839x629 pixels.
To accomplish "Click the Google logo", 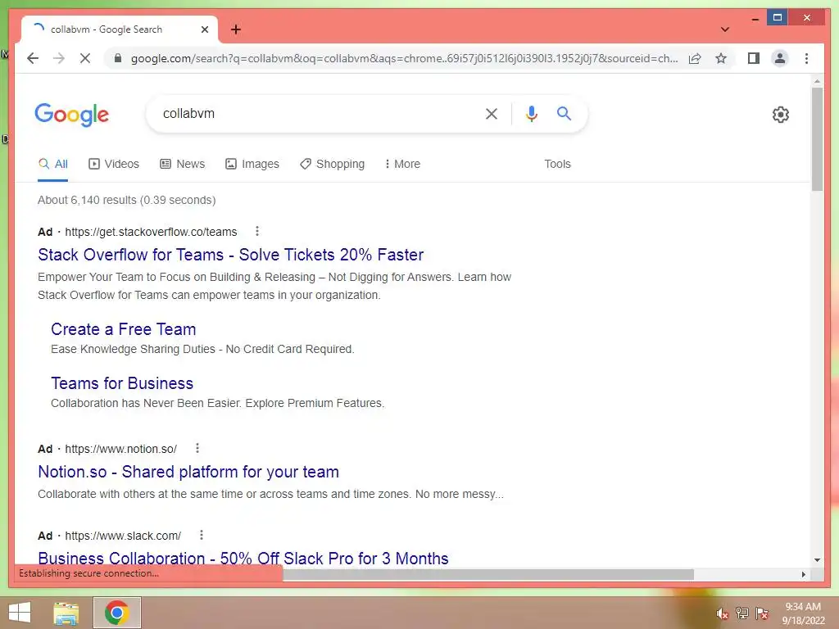I will coord(72,115).
